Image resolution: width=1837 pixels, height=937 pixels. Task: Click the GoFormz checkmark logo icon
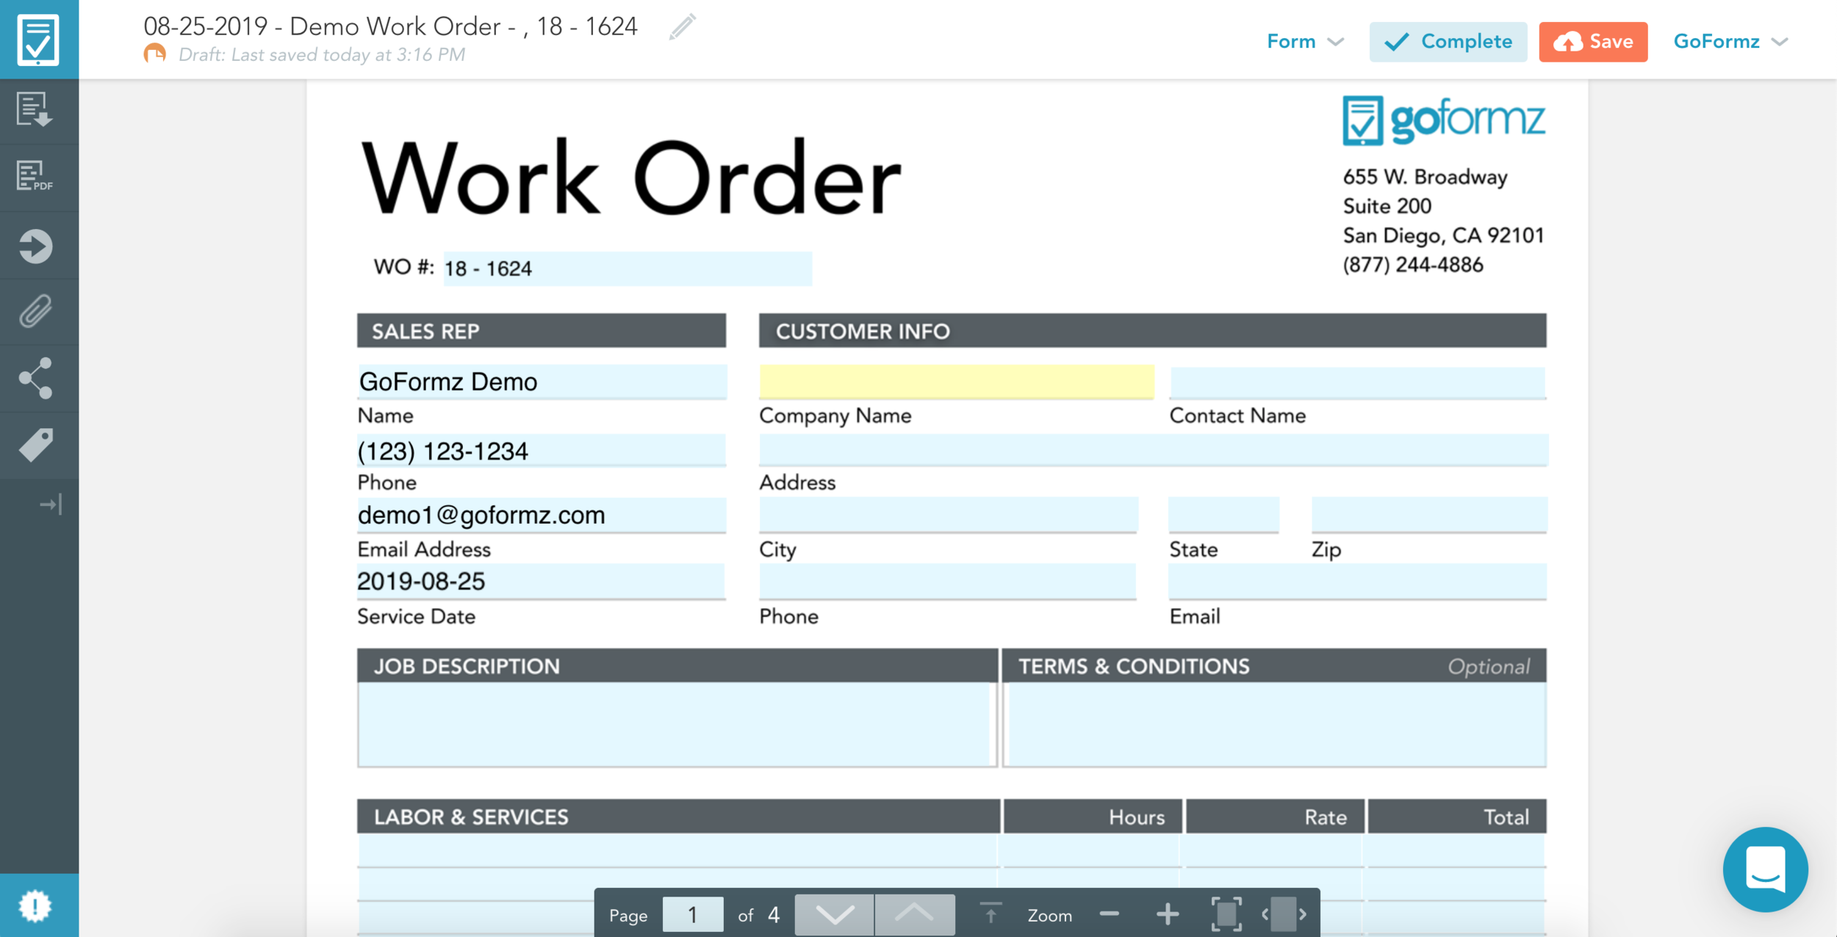38,39
